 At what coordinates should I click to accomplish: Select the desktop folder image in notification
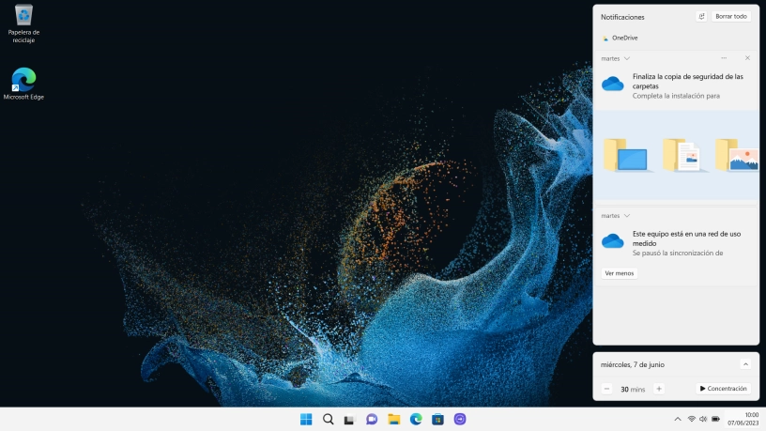[x=626, y=154]
